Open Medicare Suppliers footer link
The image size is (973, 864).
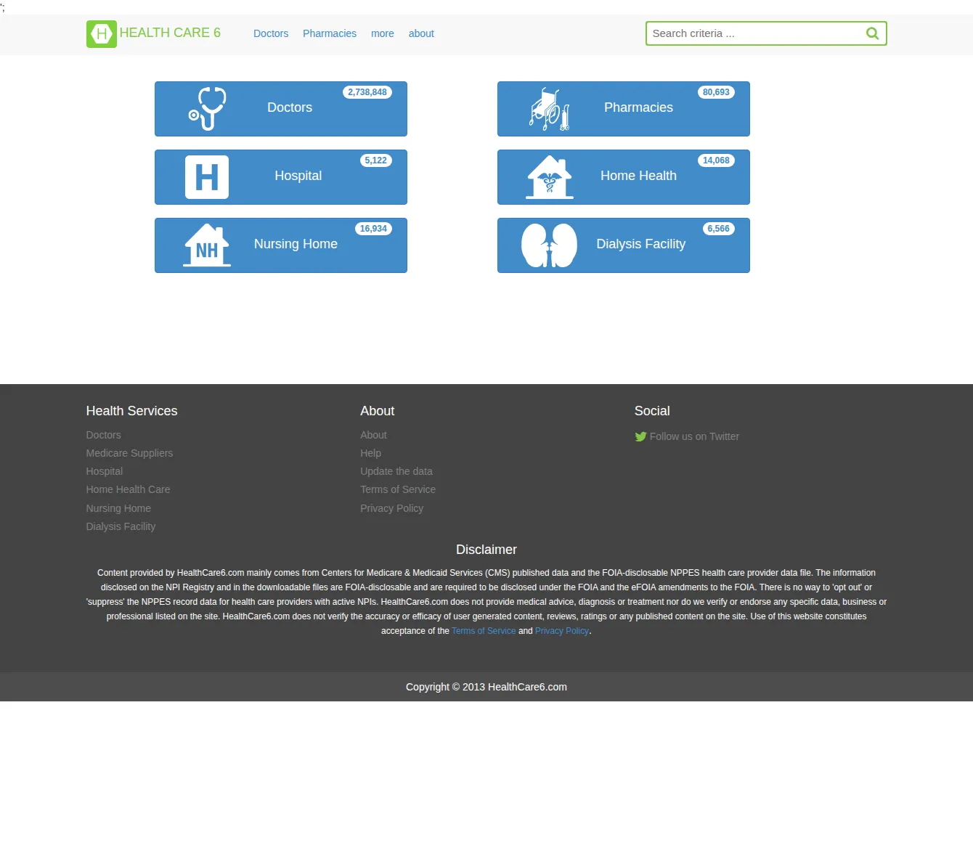click(129, 453)
